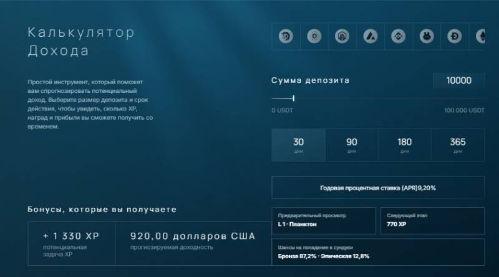Select the Dogecoin coin icon

[455, 36]
